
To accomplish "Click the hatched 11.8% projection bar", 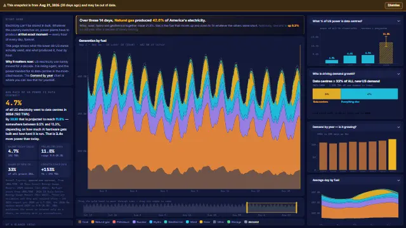I will pos(386,53).
